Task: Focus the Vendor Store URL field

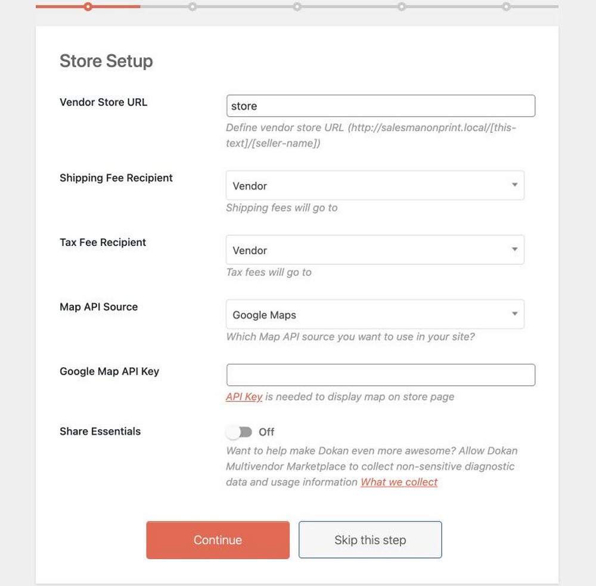Action: point(380,106)
